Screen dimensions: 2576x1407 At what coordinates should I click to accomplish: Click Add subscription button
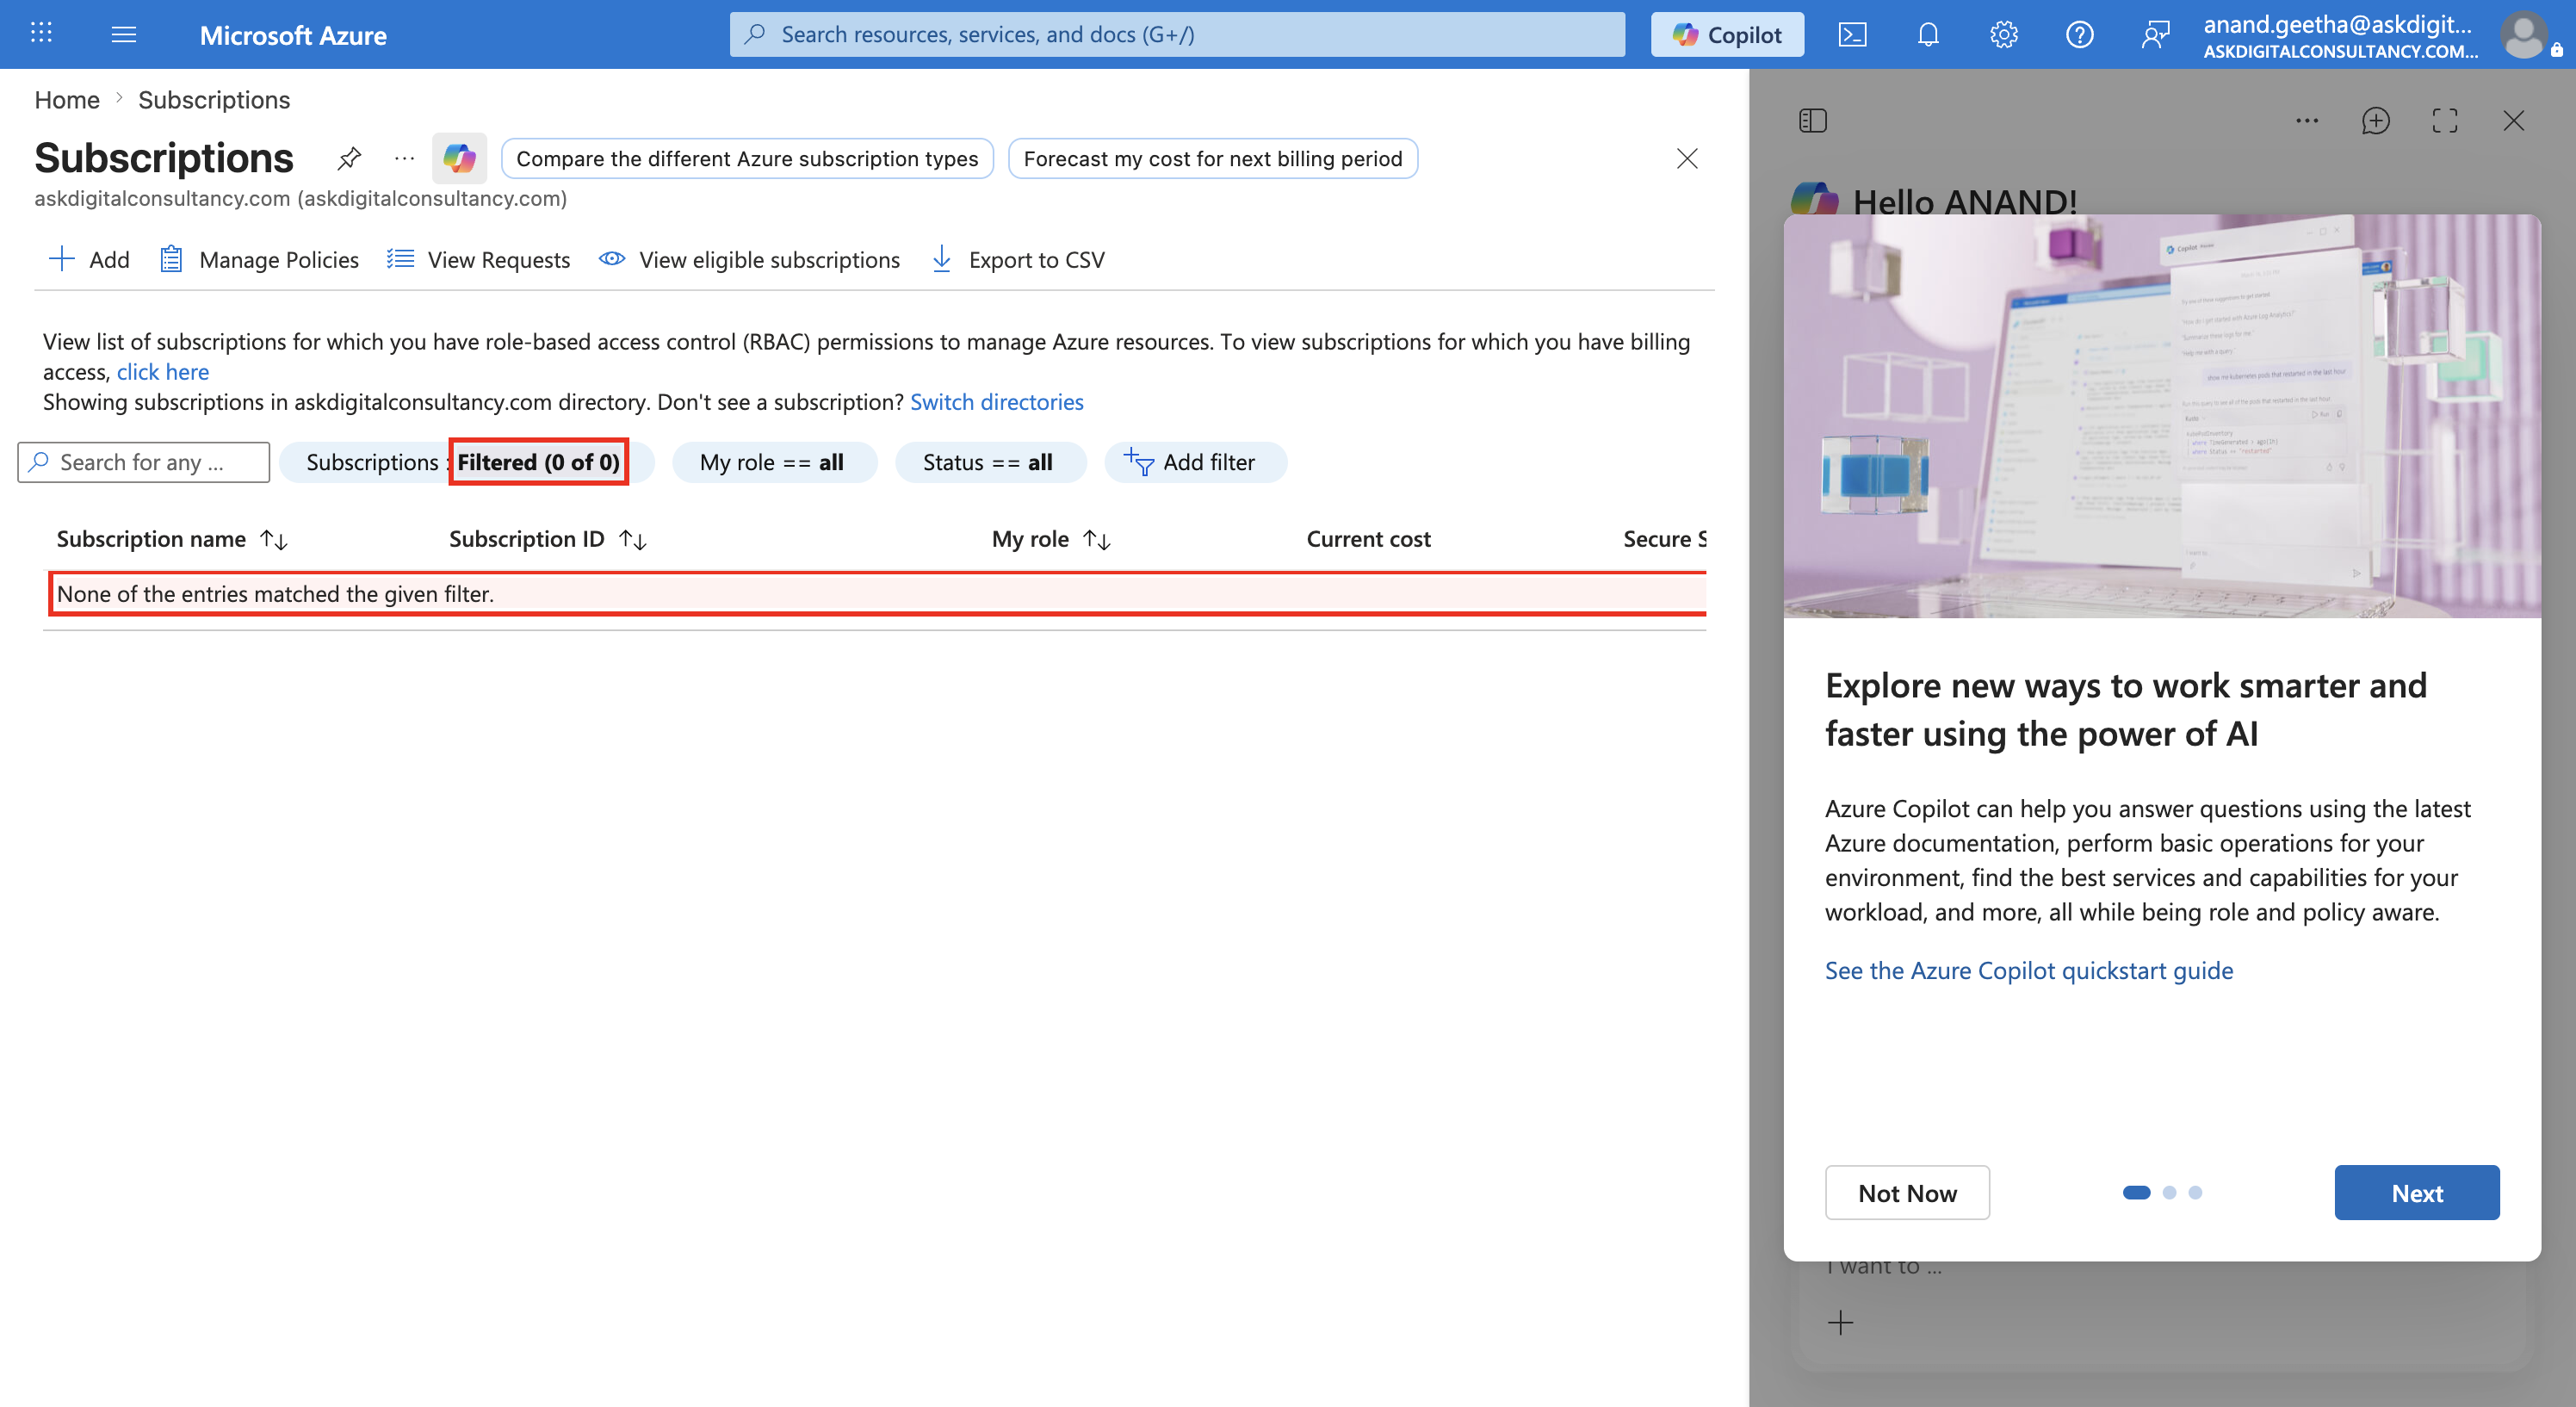(89, 260)
